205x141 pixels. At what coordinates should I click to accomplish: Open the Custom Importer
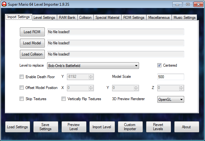point(130,127)
